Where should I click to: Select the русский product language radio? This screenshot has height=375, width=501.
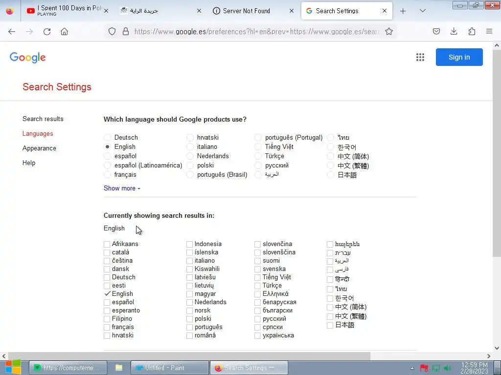[258, 165]
